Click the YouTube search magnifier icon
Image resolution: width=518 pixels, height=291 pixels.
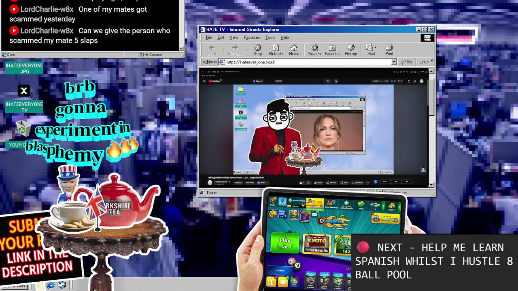click(328, 81)
